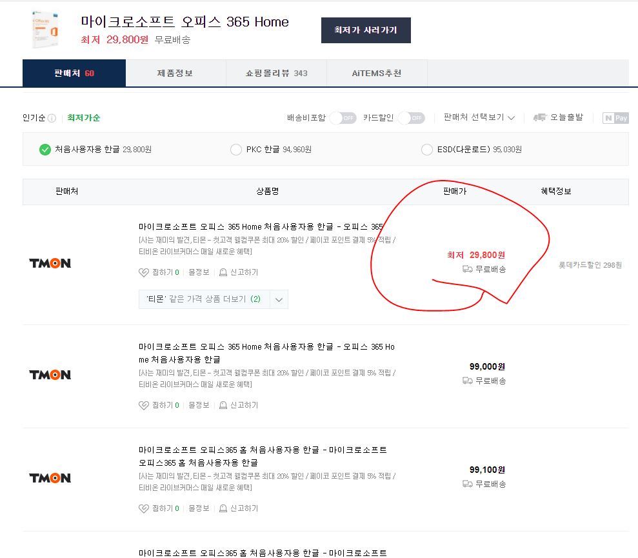Click the info icon next to 인기순

(x=52, y=118)
